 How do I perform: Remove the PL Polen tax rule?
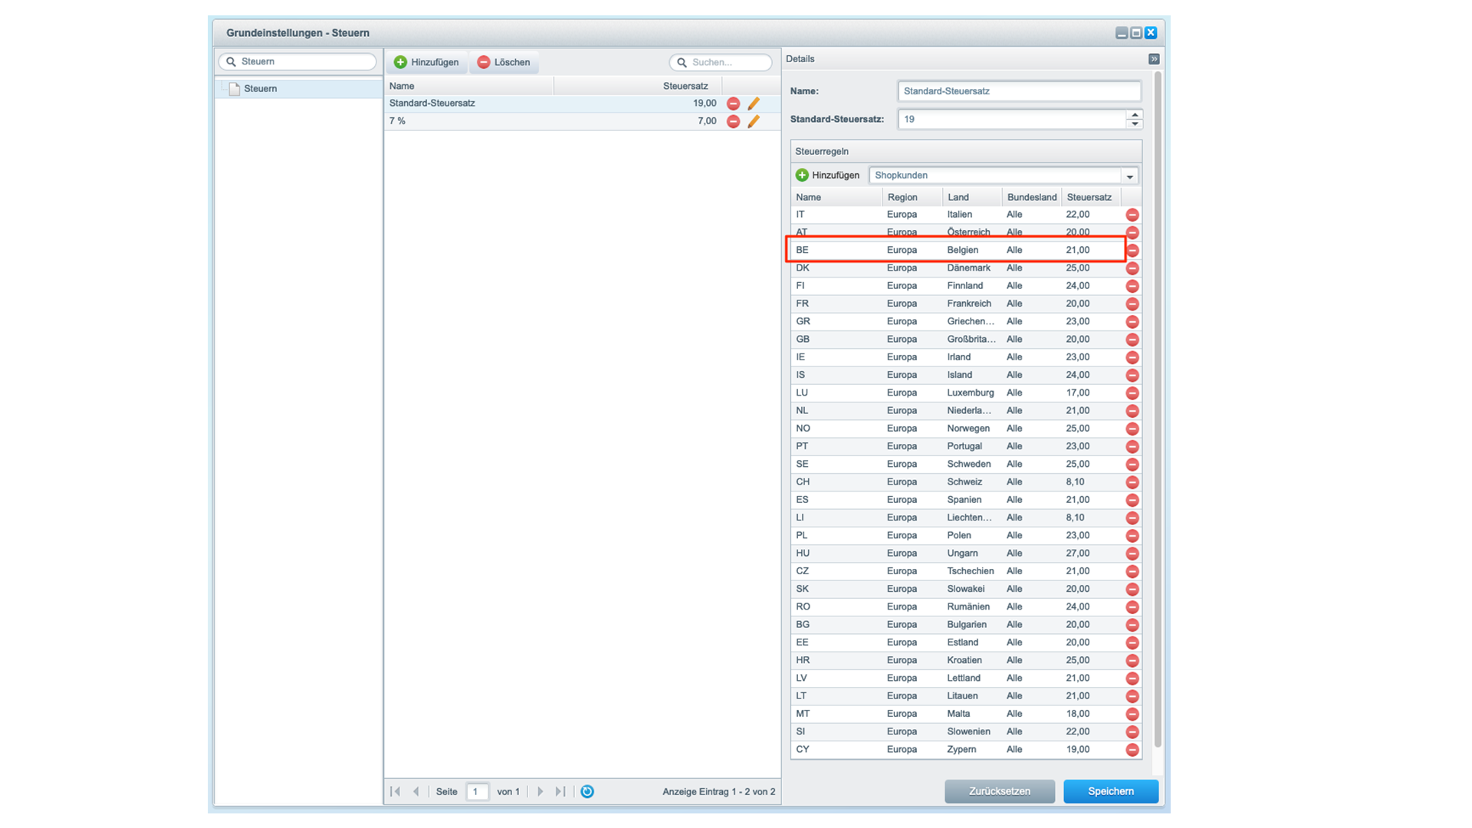1132,536
